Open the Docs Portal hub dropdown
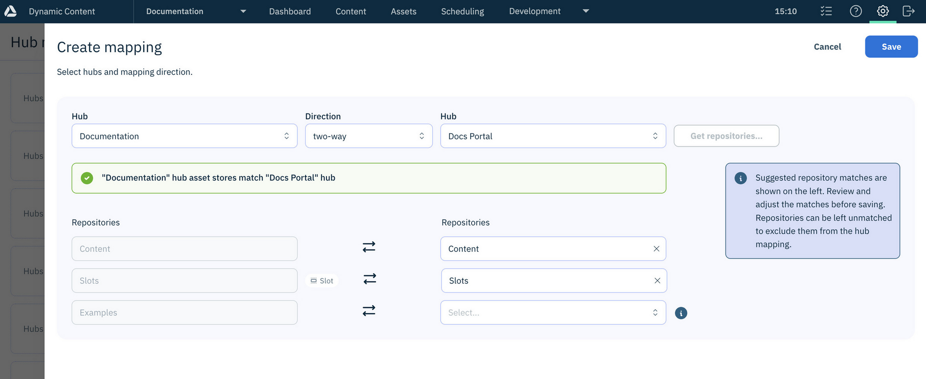926x379 pixels. (553, 136)
